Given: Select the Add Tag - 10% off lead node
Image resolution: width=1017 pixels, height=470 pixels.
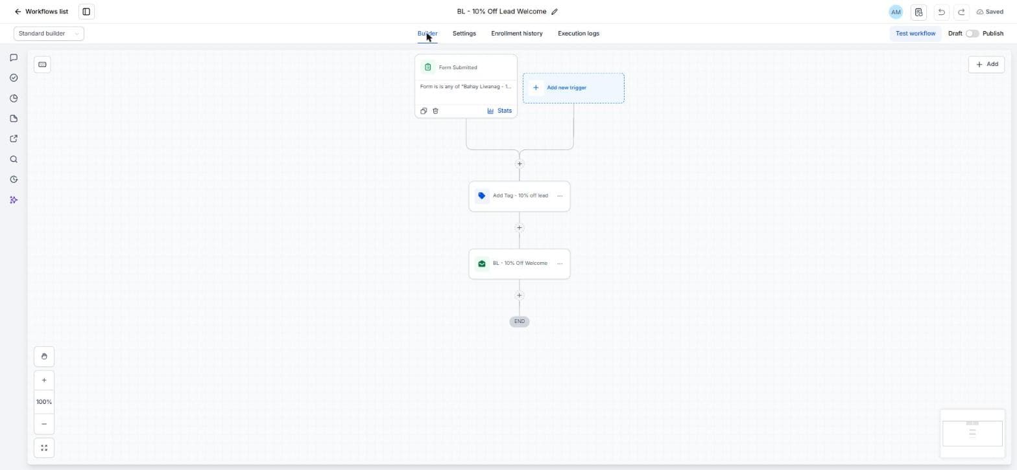Looking at the screenshot, I should tap(520, 196).
